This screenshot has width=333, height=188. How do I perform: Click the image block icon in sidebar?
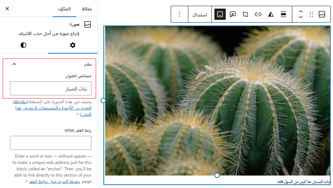point(88,25)
